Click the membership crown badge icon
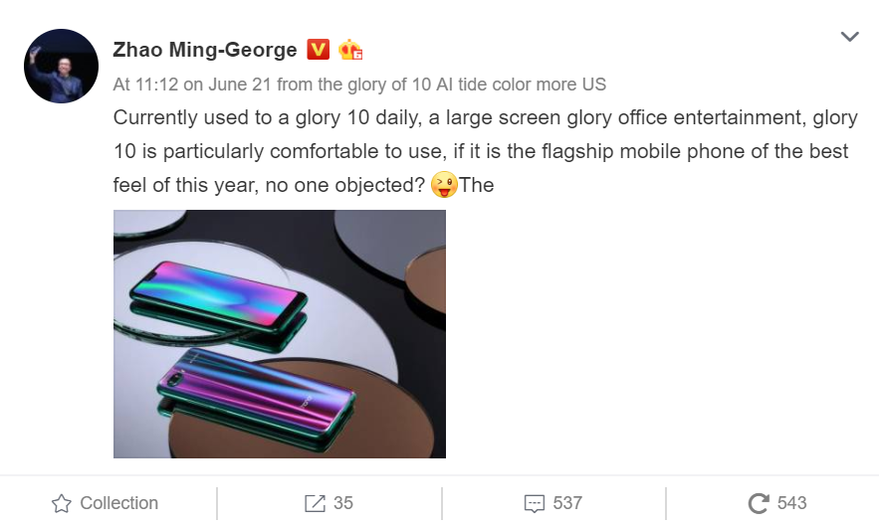879x529 pixels. [x=350, y=50]
